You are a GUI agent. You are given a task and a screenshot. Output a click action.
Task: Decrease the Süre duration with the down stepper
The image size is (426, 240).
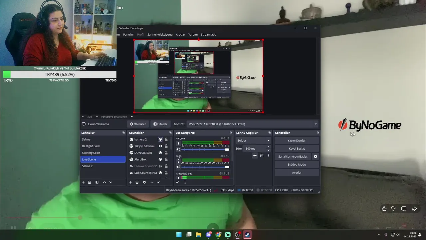point(269,150)
